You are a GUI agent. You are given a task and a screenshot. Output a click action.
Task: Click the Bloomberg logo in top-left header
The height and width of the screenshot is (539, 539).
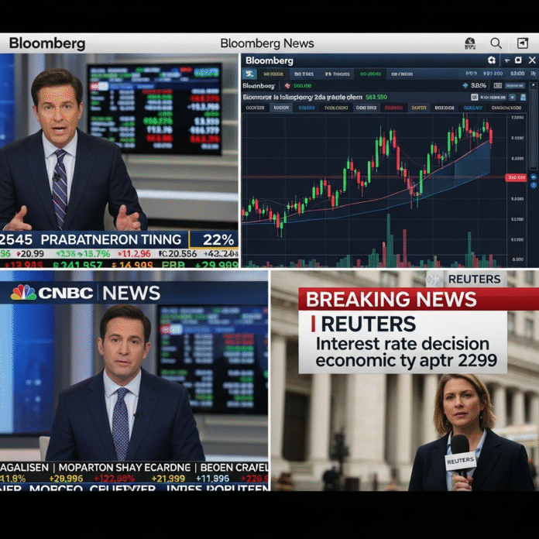click(47, 43)
